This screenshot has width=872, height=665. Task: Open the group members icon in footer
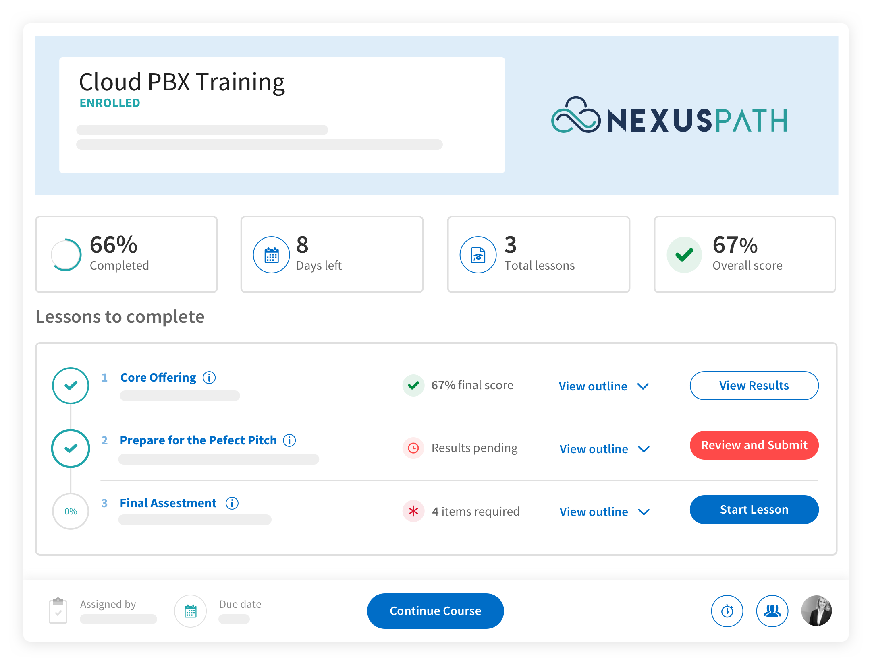tap(772, 611)
